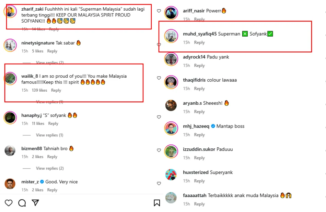Like ninetysignature's "Tak sabar" comment heart

pyautogui.click(x=159, y=45)
